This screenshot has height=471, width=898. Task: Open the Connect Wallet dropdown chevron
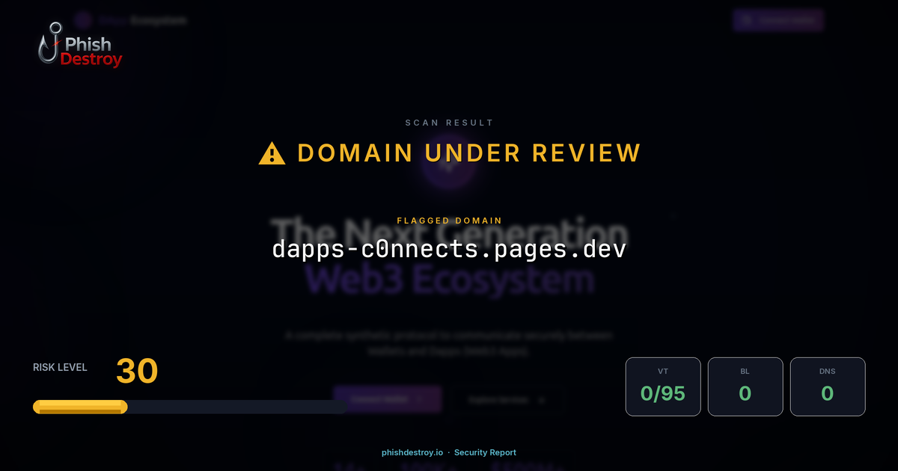point(421,398)
